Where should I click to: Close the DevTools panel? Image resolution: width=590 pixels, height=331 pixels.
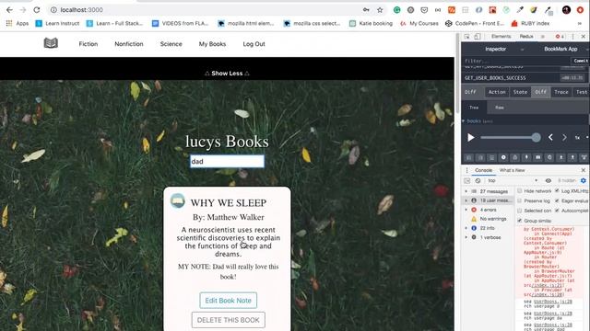click(584, 37)
